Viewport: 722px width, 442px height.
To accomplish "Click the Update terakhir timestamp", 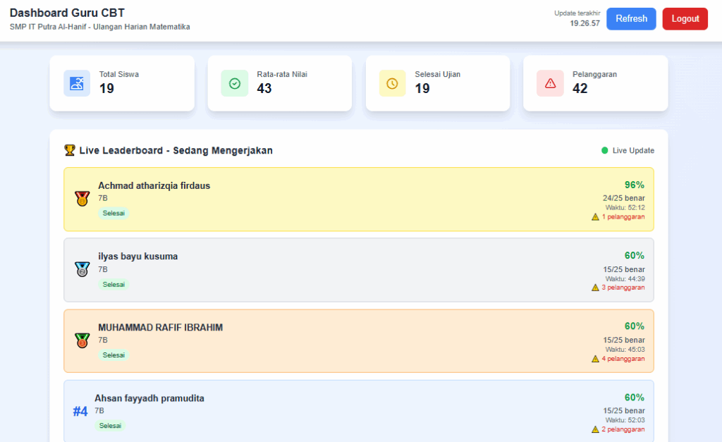I will click(585, 23).
